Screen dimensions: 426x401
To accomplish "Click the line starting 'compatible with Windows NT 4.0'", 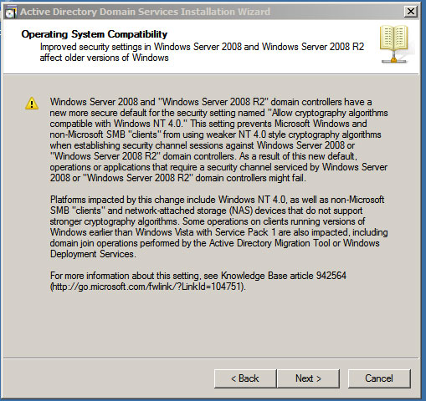I will (208, 124).
